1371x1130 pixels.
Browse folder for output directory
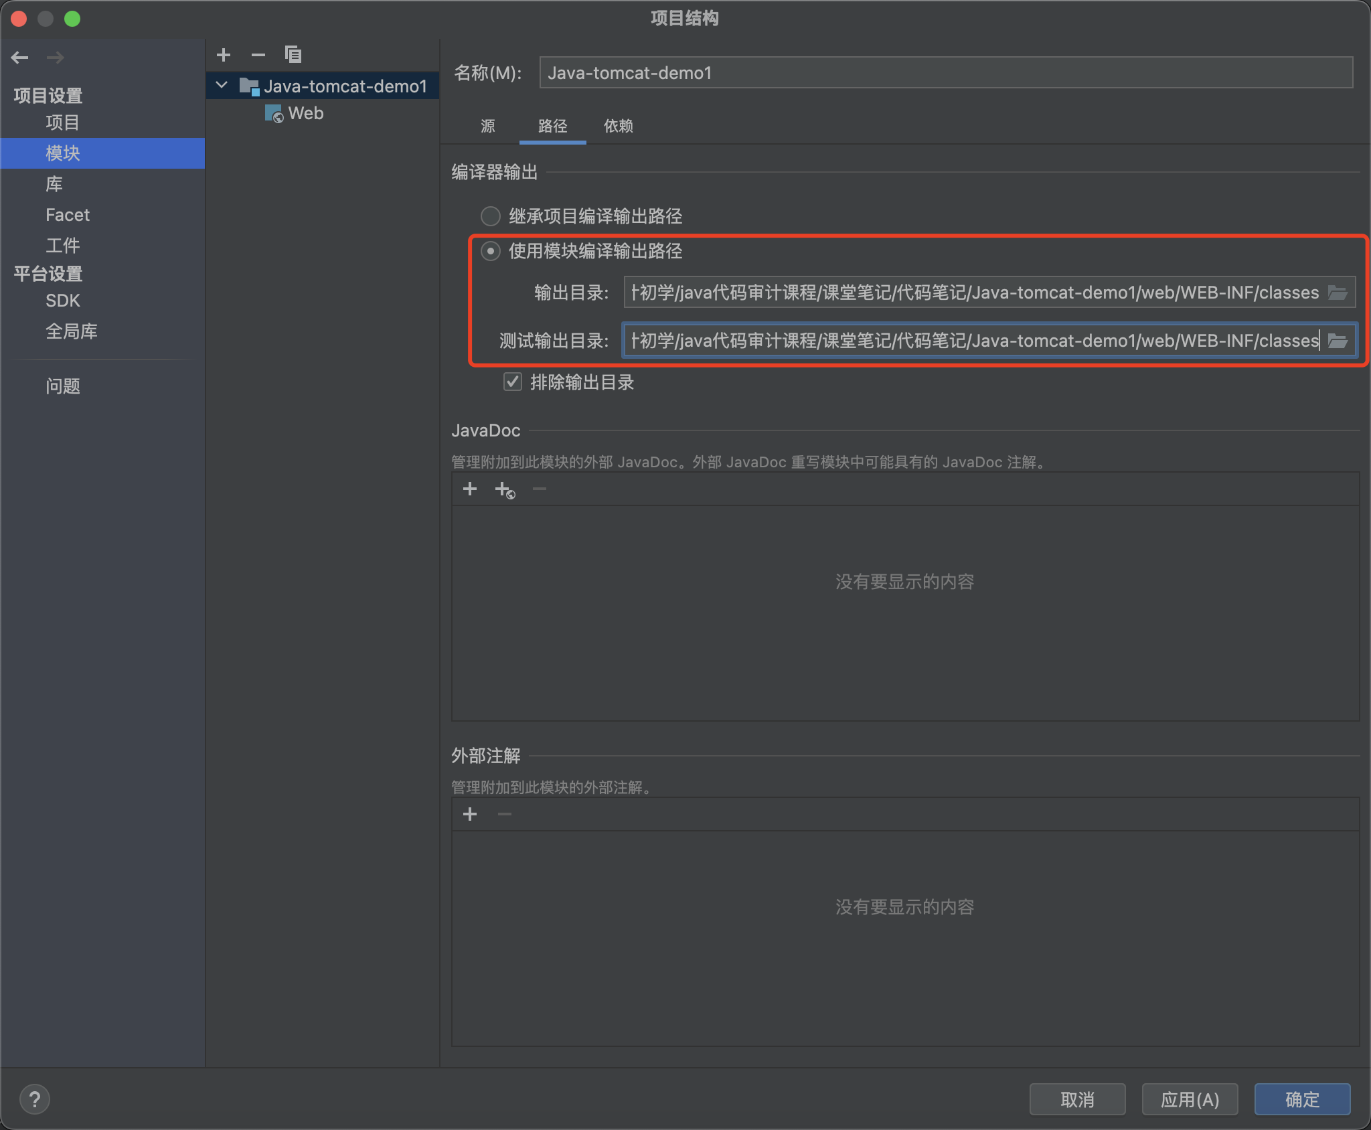(1338, 293)
